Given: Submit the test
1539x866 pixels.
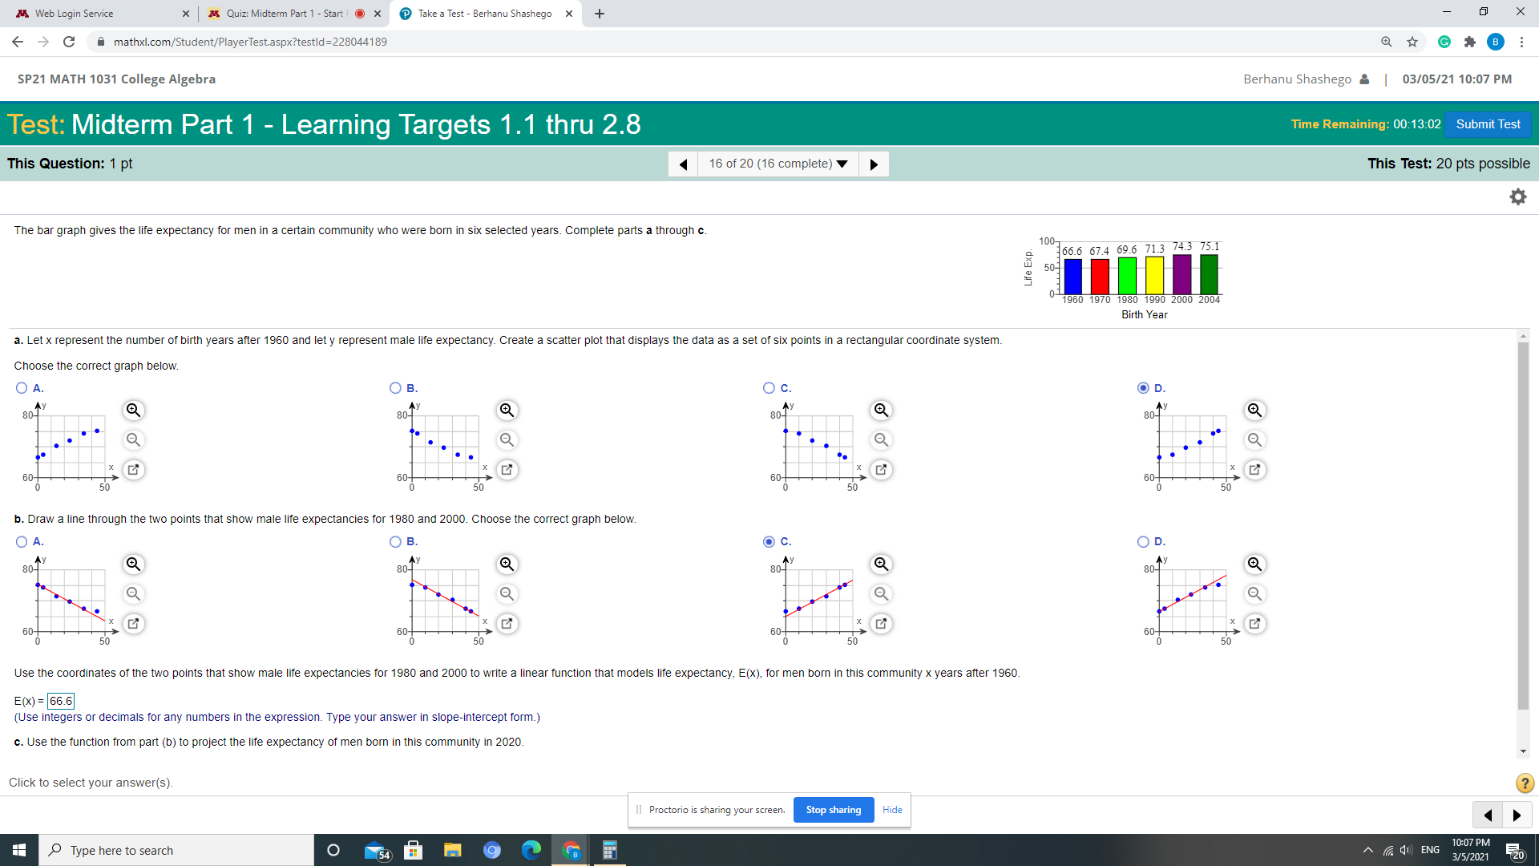Looking at the screenshot, I should pyautogui.click(x=1488, y=124).
